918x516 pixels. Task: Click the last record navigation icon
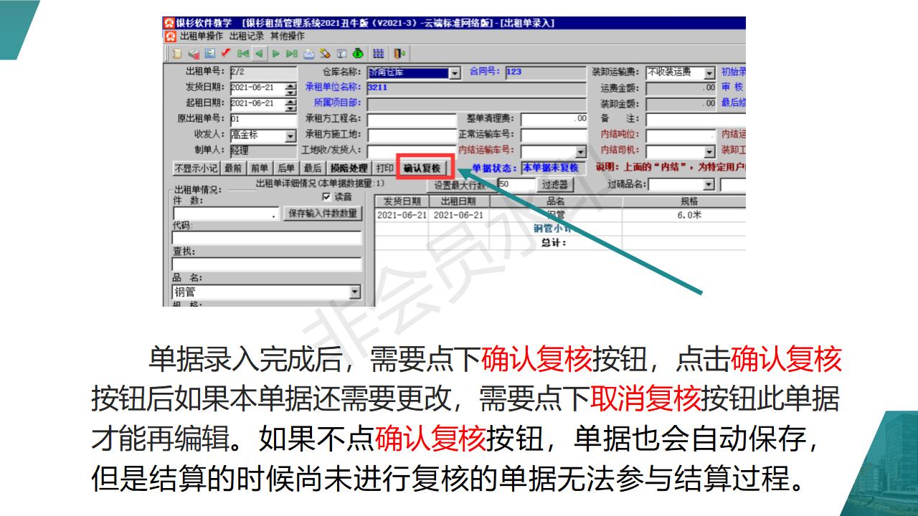[x=291, y=53]
